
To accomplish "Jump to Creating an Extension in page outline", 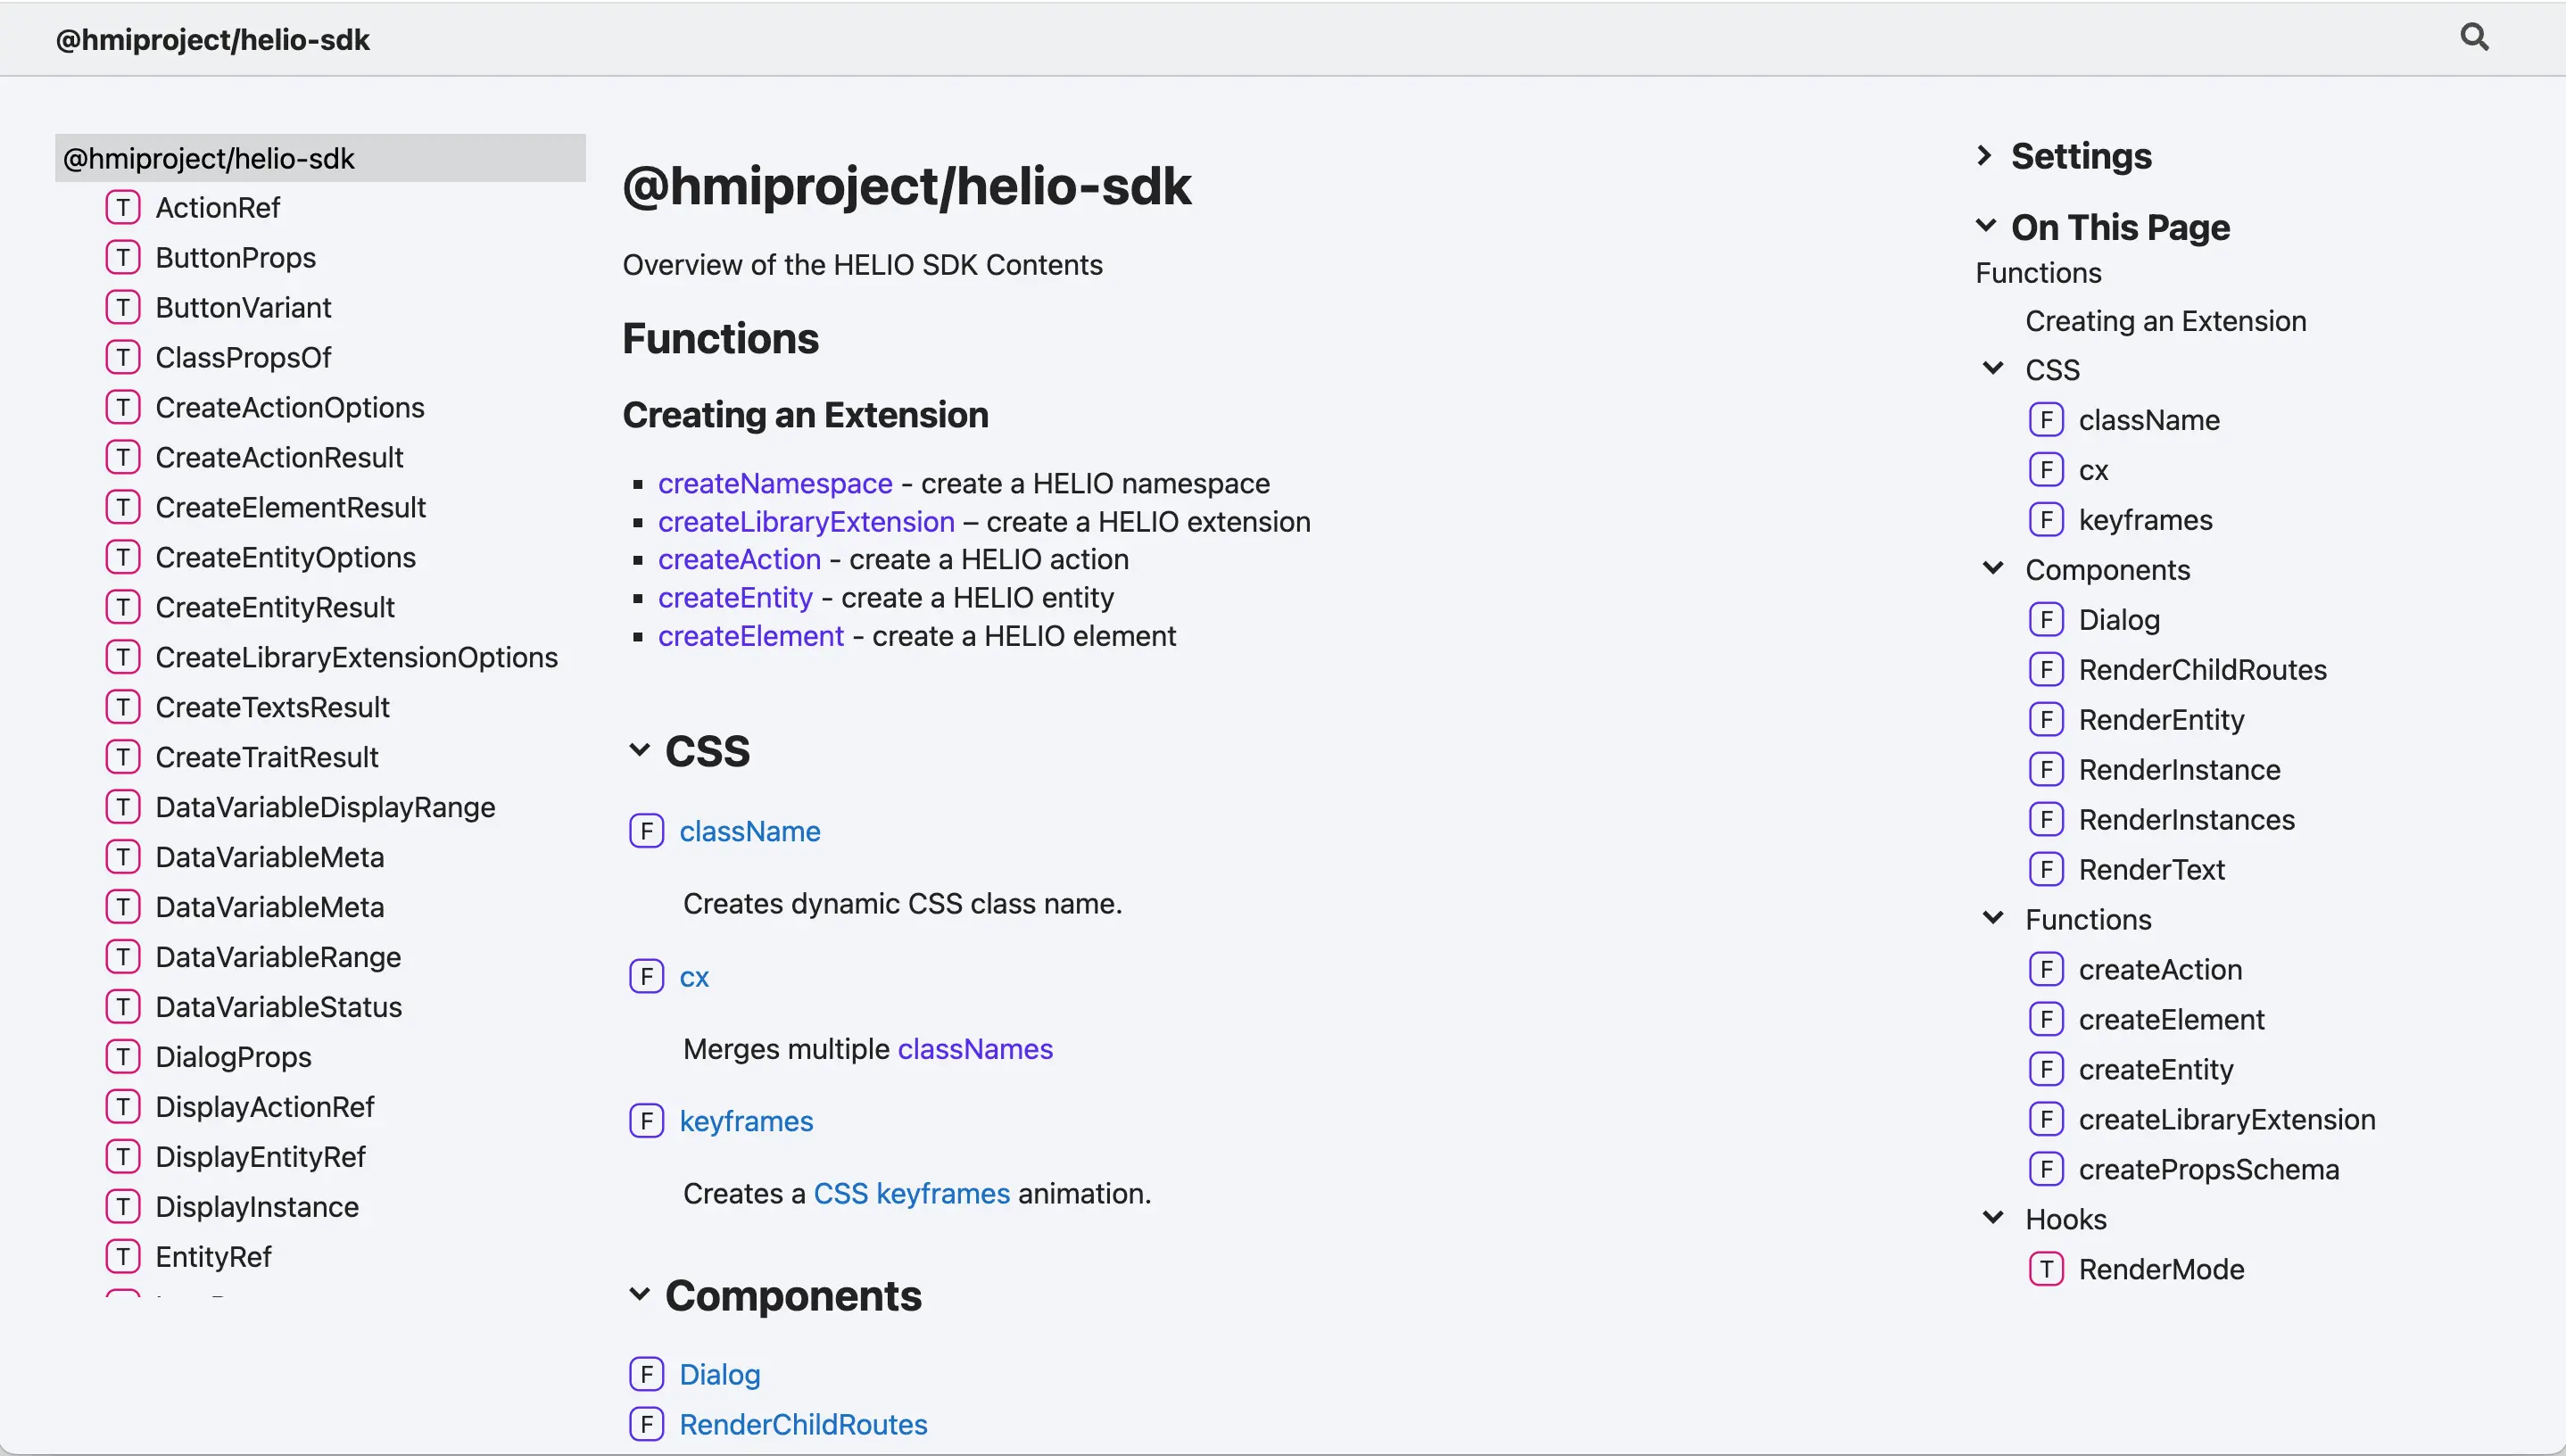I will (x=2165, y=321).
